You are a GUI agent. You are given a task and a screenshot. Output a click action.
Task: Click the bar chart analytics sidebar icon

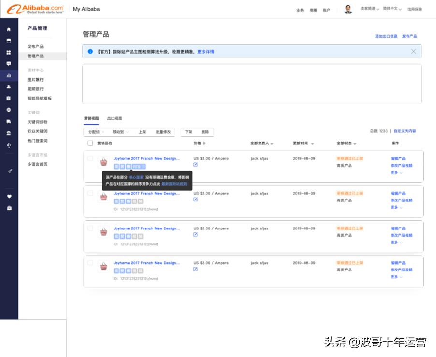(x=9, y=75)
